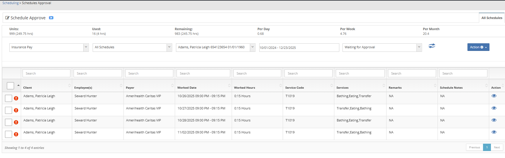Switch to the All Schedules tab

492,18
